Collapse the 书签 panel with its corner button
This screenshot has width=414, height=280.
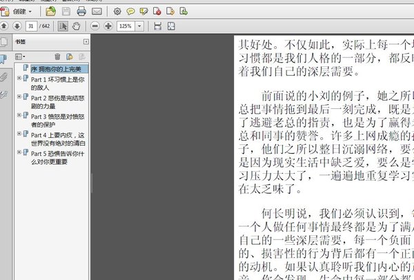coord(86,41)
